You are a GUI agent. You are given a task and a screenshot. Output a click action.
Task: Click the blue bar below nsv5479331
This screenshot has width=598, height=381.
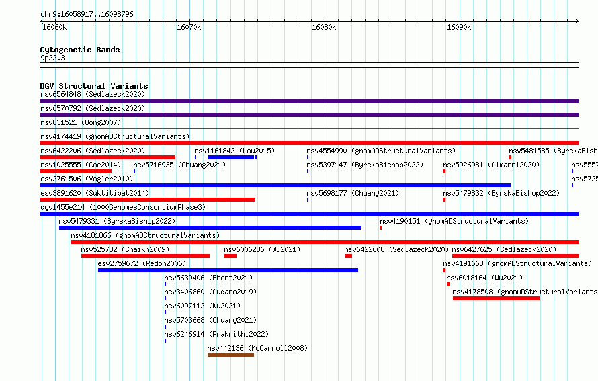pyautogui.click(x=210, y=228)
